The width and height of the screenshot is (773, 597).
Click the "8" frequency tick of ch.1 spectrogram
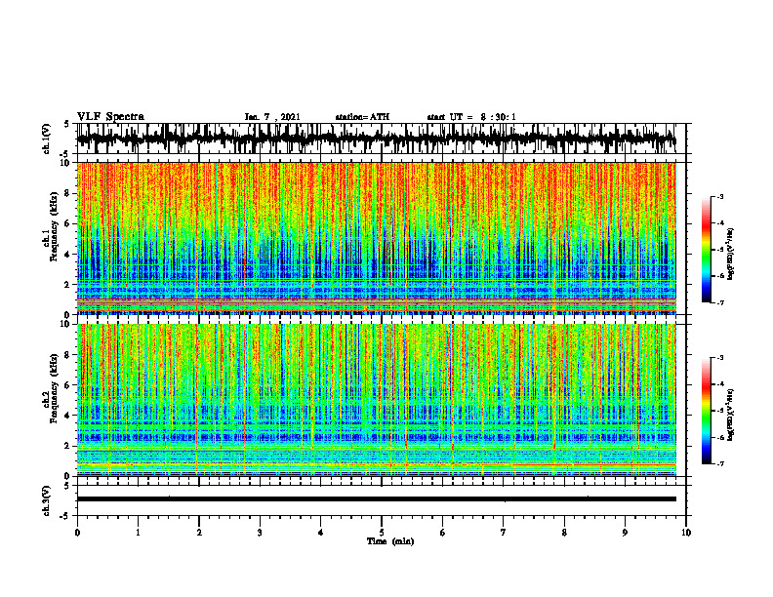68,193
